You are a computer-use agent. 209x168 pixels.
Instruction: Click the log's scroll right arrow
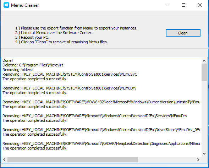coord(198,159)
